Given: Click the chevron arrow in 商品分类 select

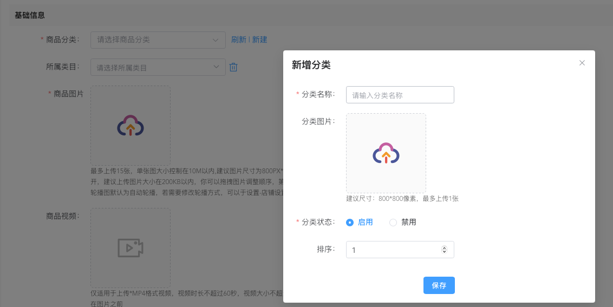Looking at the screenshot, I should coord(216,40).
